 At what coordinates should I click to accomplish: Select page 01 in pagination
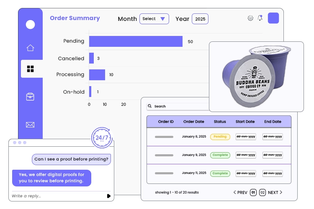coord(253,192)
